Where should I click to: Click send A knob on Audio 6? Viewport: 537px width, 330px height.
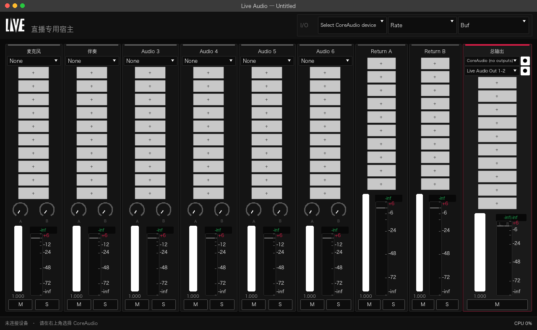[x=312, y=210]
